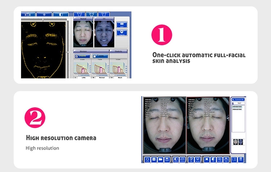
Task: Click the Edit icon in bottom toolbar
Action: (x=191, y=159)
